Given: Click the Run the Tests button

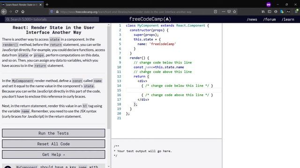Looking at the screenshot, I should coord(53,133).
